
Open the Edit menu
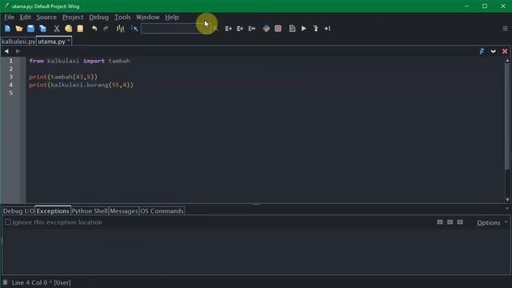coord(25,17)
